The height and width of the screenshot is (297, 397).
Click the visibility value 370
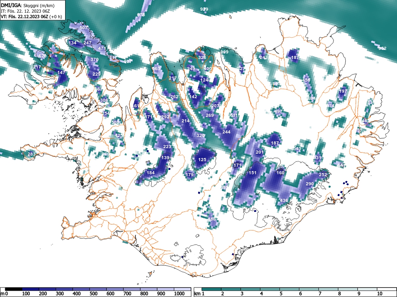(94, 59)
